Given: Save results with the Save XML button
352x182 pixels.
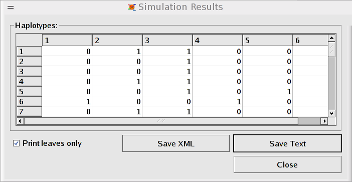Looking at the screenshot, I should click(x=176, y=143).
